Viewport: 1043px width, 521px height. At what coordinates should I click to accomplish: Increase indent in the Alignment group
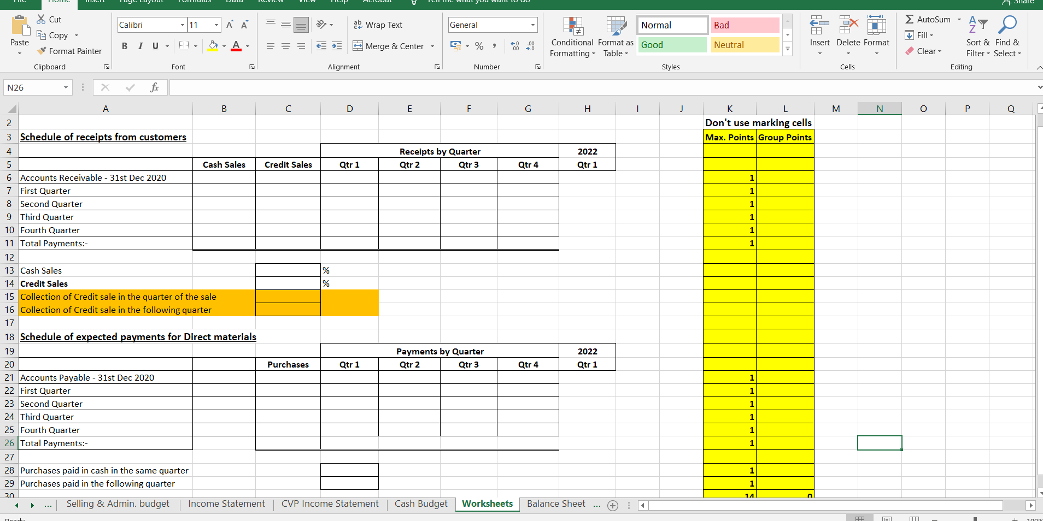point(337,46)
